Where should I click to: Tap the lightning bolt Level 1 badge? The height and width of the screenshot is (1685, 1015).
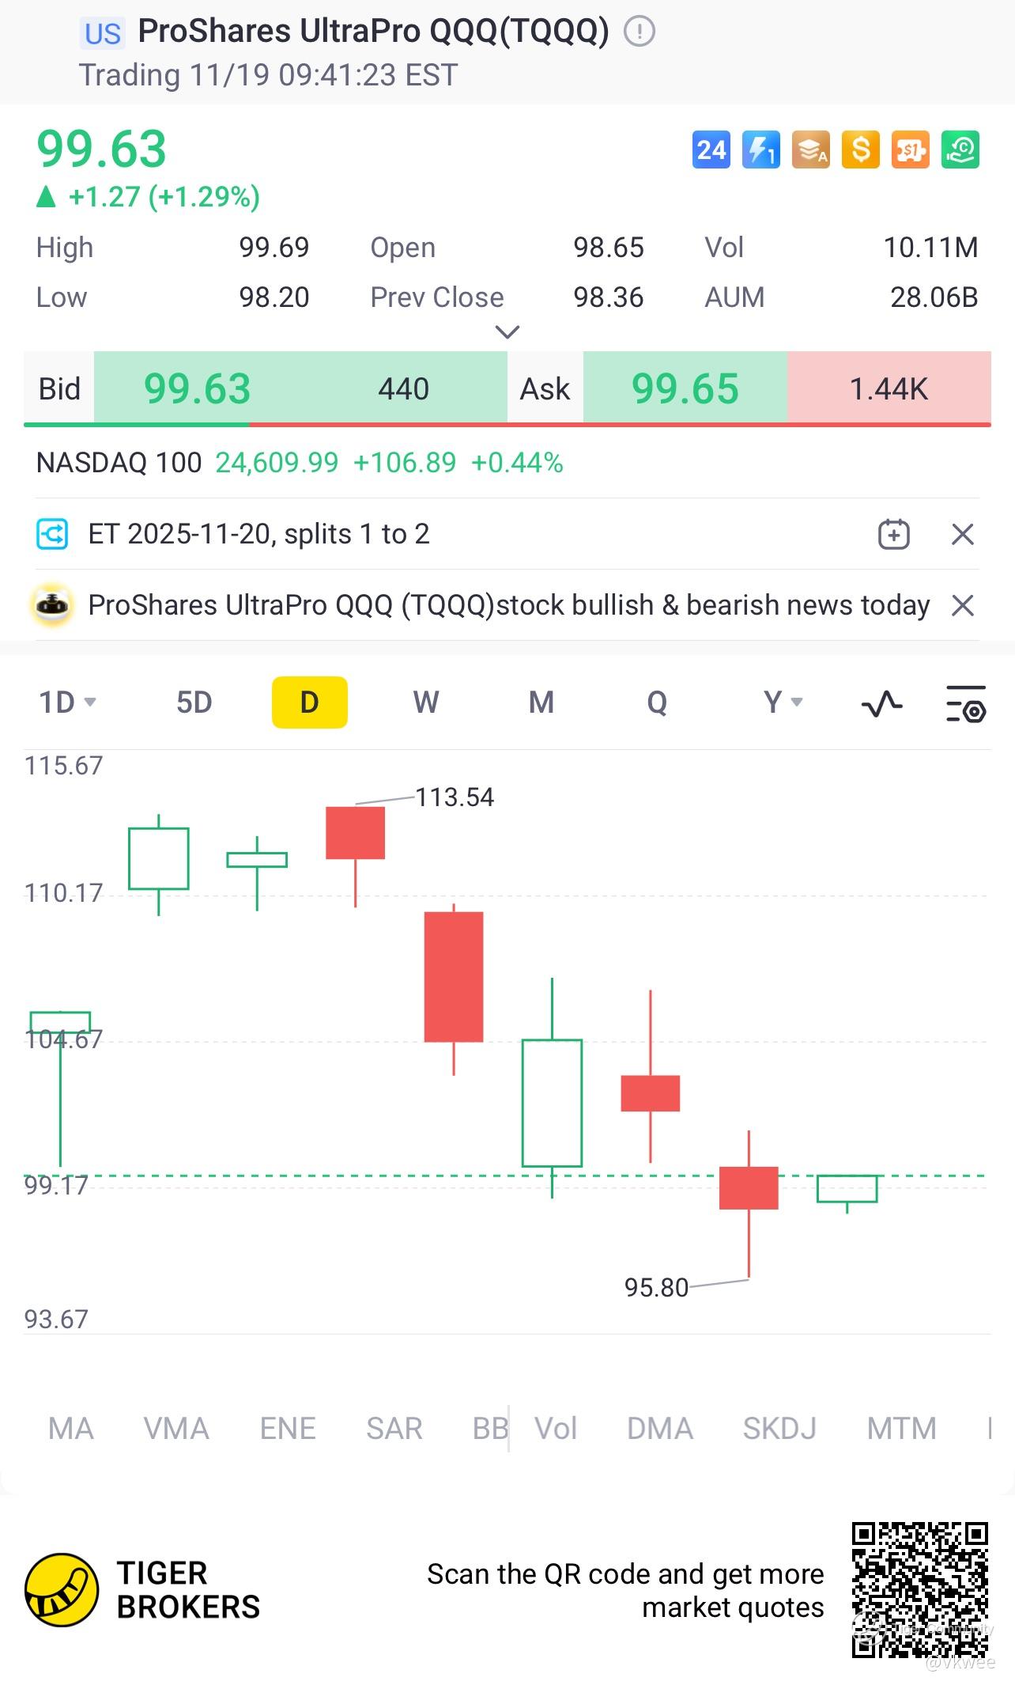(x=760, y=150)
